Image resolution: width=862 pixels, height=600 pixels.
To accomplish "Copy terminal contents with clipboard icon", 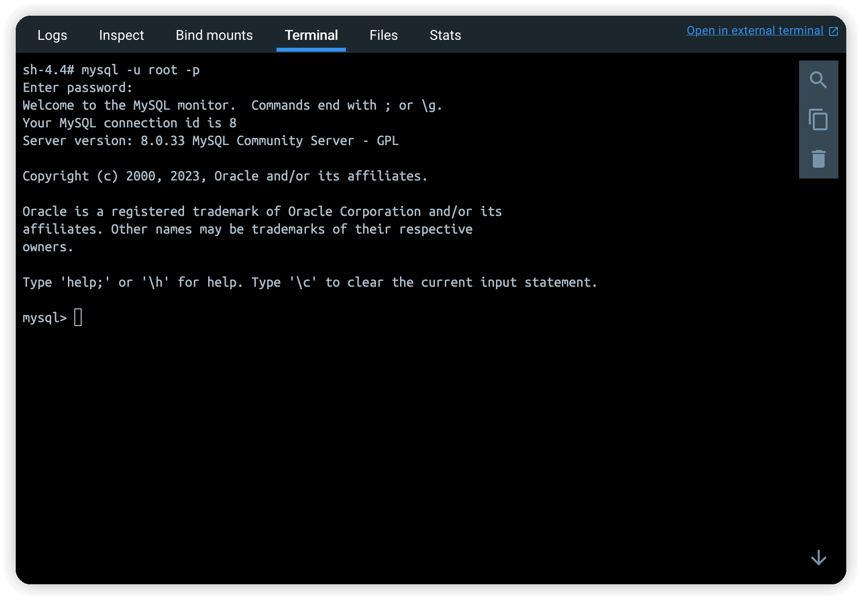I will point(818,120).
